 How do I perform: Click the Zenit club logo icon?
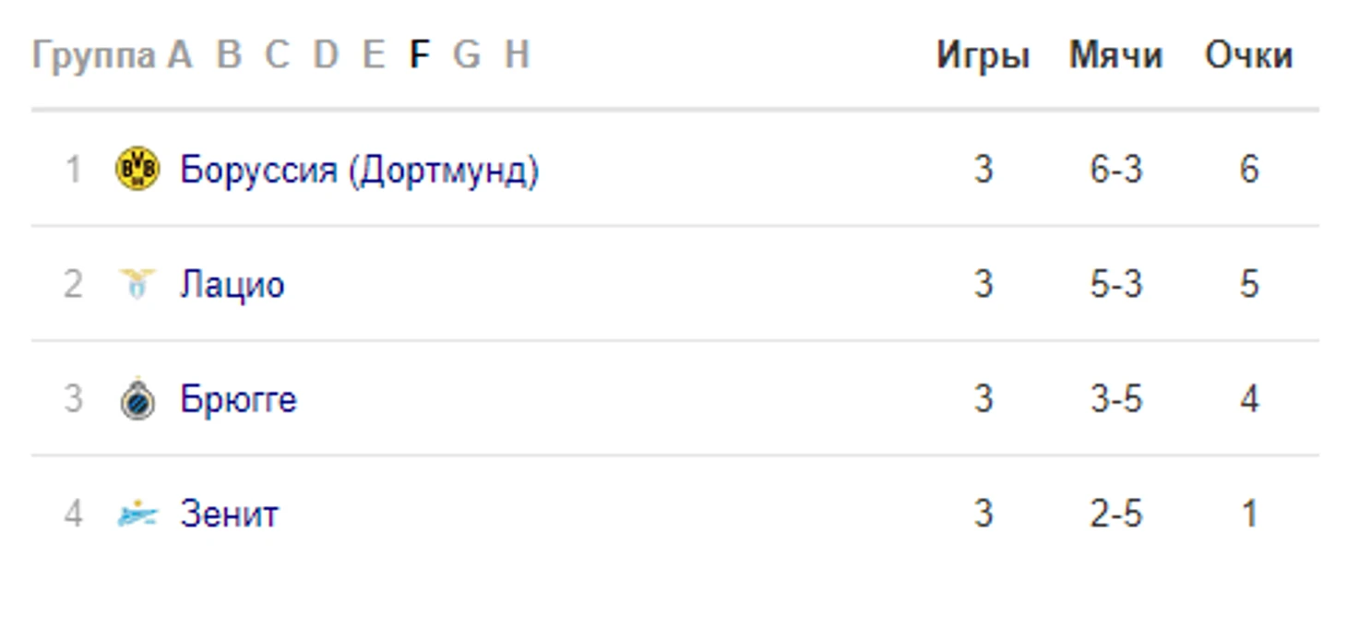(137, 514)
